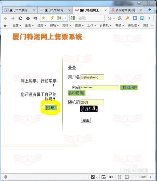This screenshot has width=157, height=181.
Task: Open search engine selector dropdown arrow
Action: tap(76, 18)
